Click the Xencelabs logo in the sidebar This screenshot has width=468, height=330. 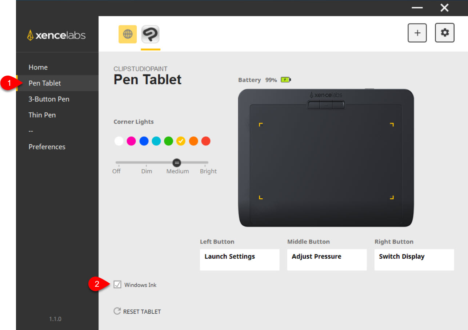[x=56, y=35]
